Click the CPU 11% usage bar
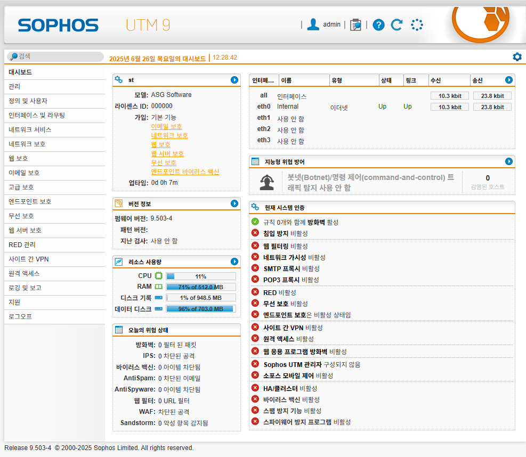Screen dimensions: 526x457 201,276
